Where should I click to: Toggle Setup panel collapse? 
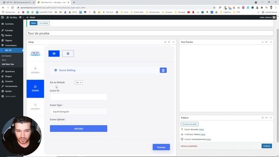174,42
